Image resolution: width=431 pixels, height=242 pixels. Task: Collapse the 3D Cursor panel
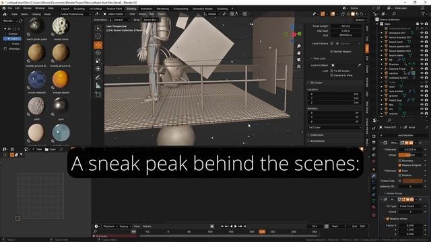coord(316,83)
